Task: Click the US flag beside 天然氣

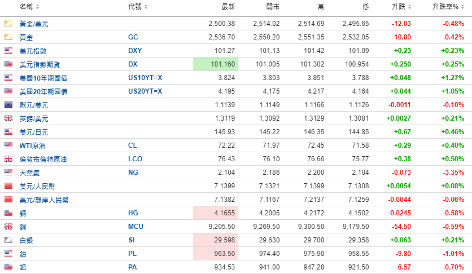Action: click(8, 173)
